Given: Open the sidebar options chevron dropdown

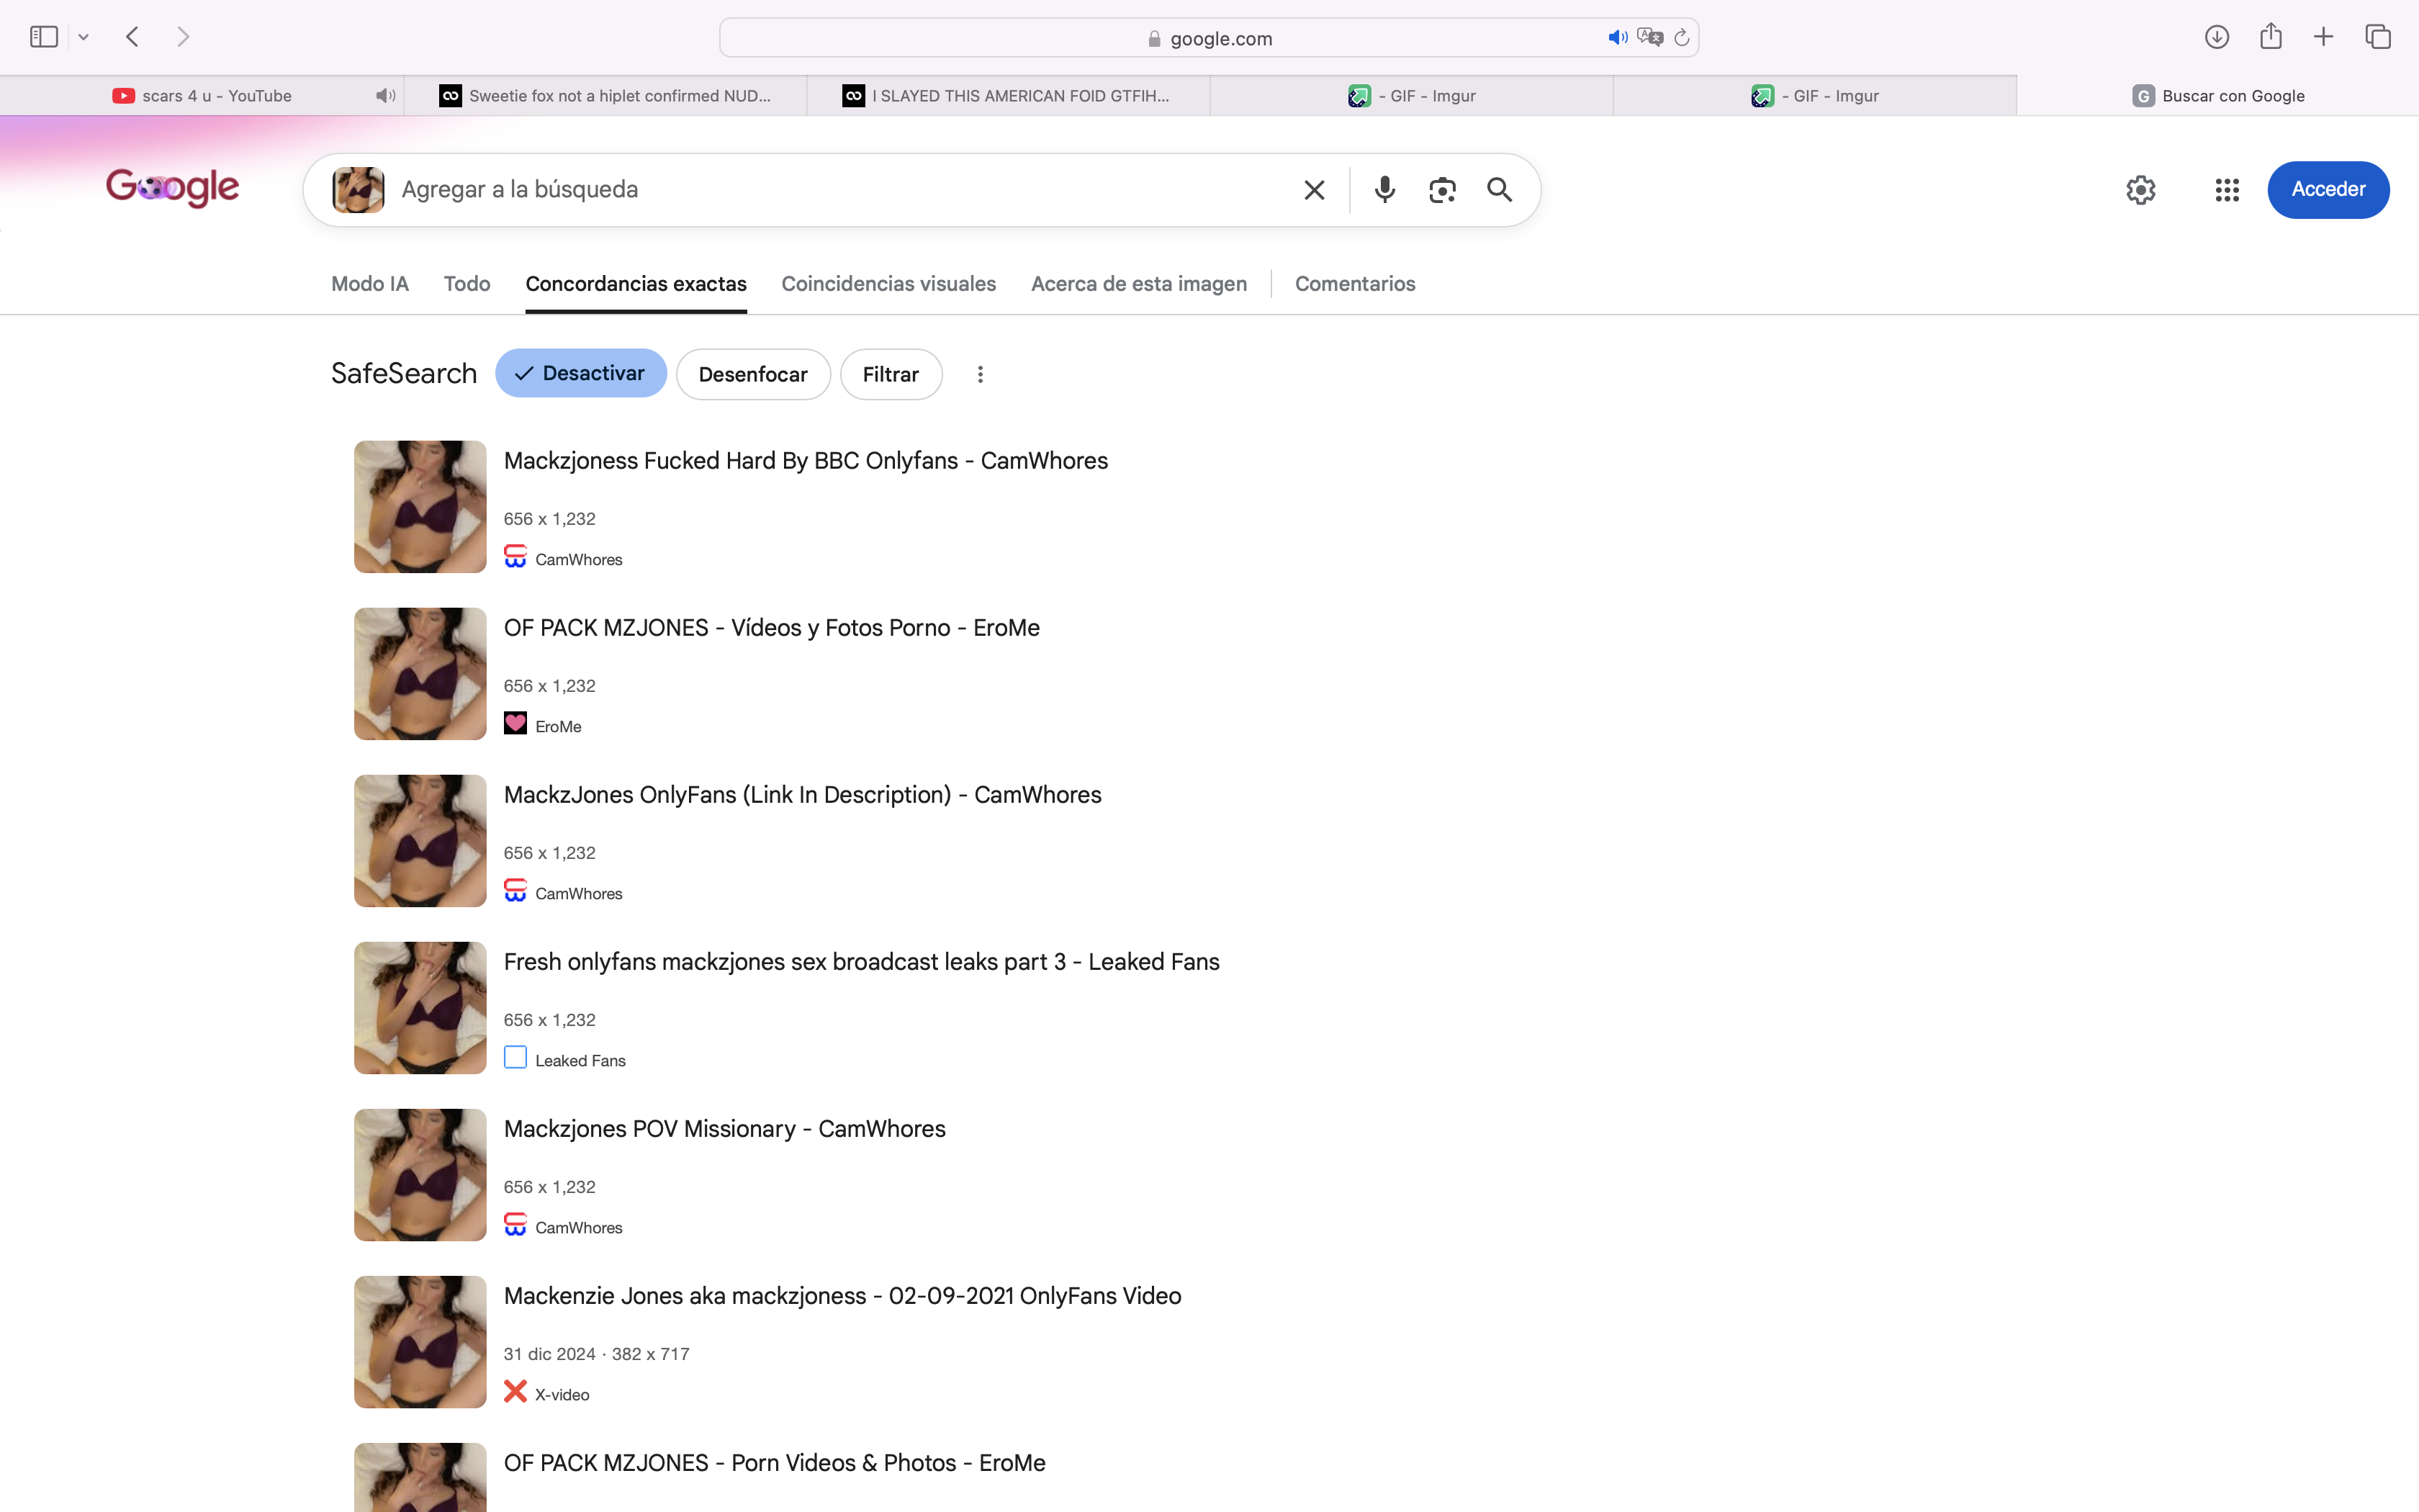Looking at the screenshot, I should coord(84,37).
